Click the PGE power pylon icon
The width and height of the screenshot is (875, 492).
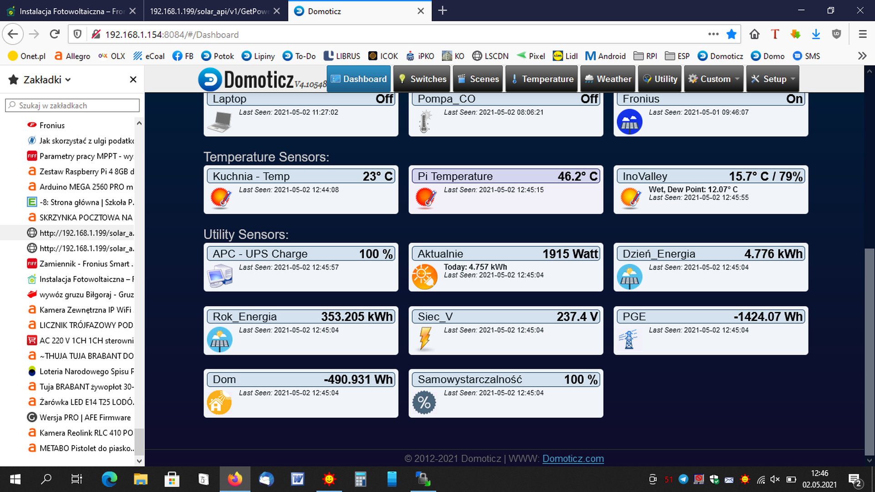point(629,339)
